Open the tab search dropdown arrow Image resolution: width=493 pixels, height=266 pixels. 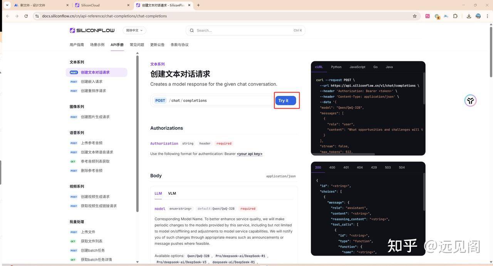(x=7, y=5)
